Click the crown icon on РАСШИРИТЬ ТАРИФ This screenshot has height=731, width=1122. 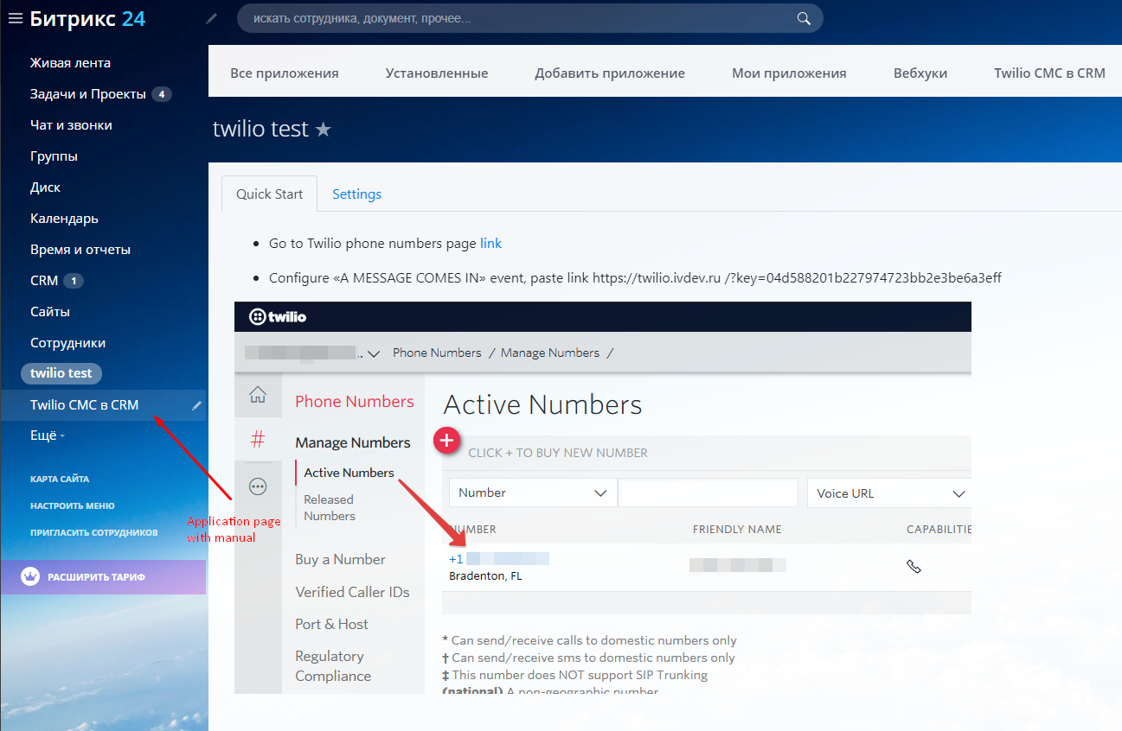[30, 577]
